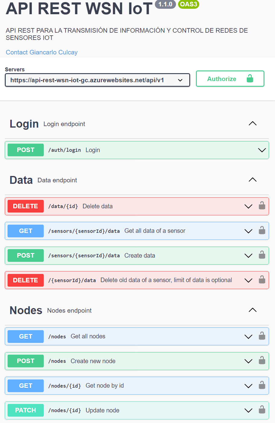Image resolution: width=275 pixels, height=423 pixels.
Task: Click /nodes/{id} path in Get node by id row
Action: click(65, 386)
